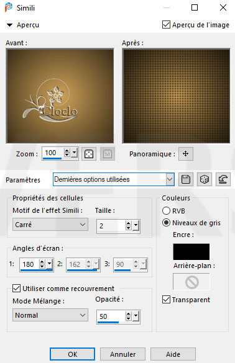
Task: Toggle the Aperçu de l'image checkbox
Action: click(166, 25)
